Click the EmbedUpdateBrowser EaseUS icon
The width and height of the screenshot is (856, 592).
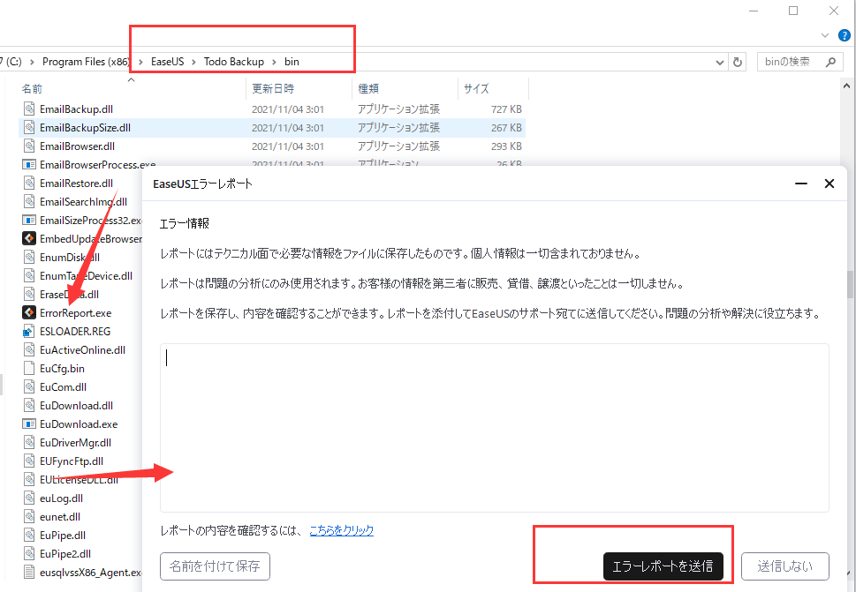(29, 239)
